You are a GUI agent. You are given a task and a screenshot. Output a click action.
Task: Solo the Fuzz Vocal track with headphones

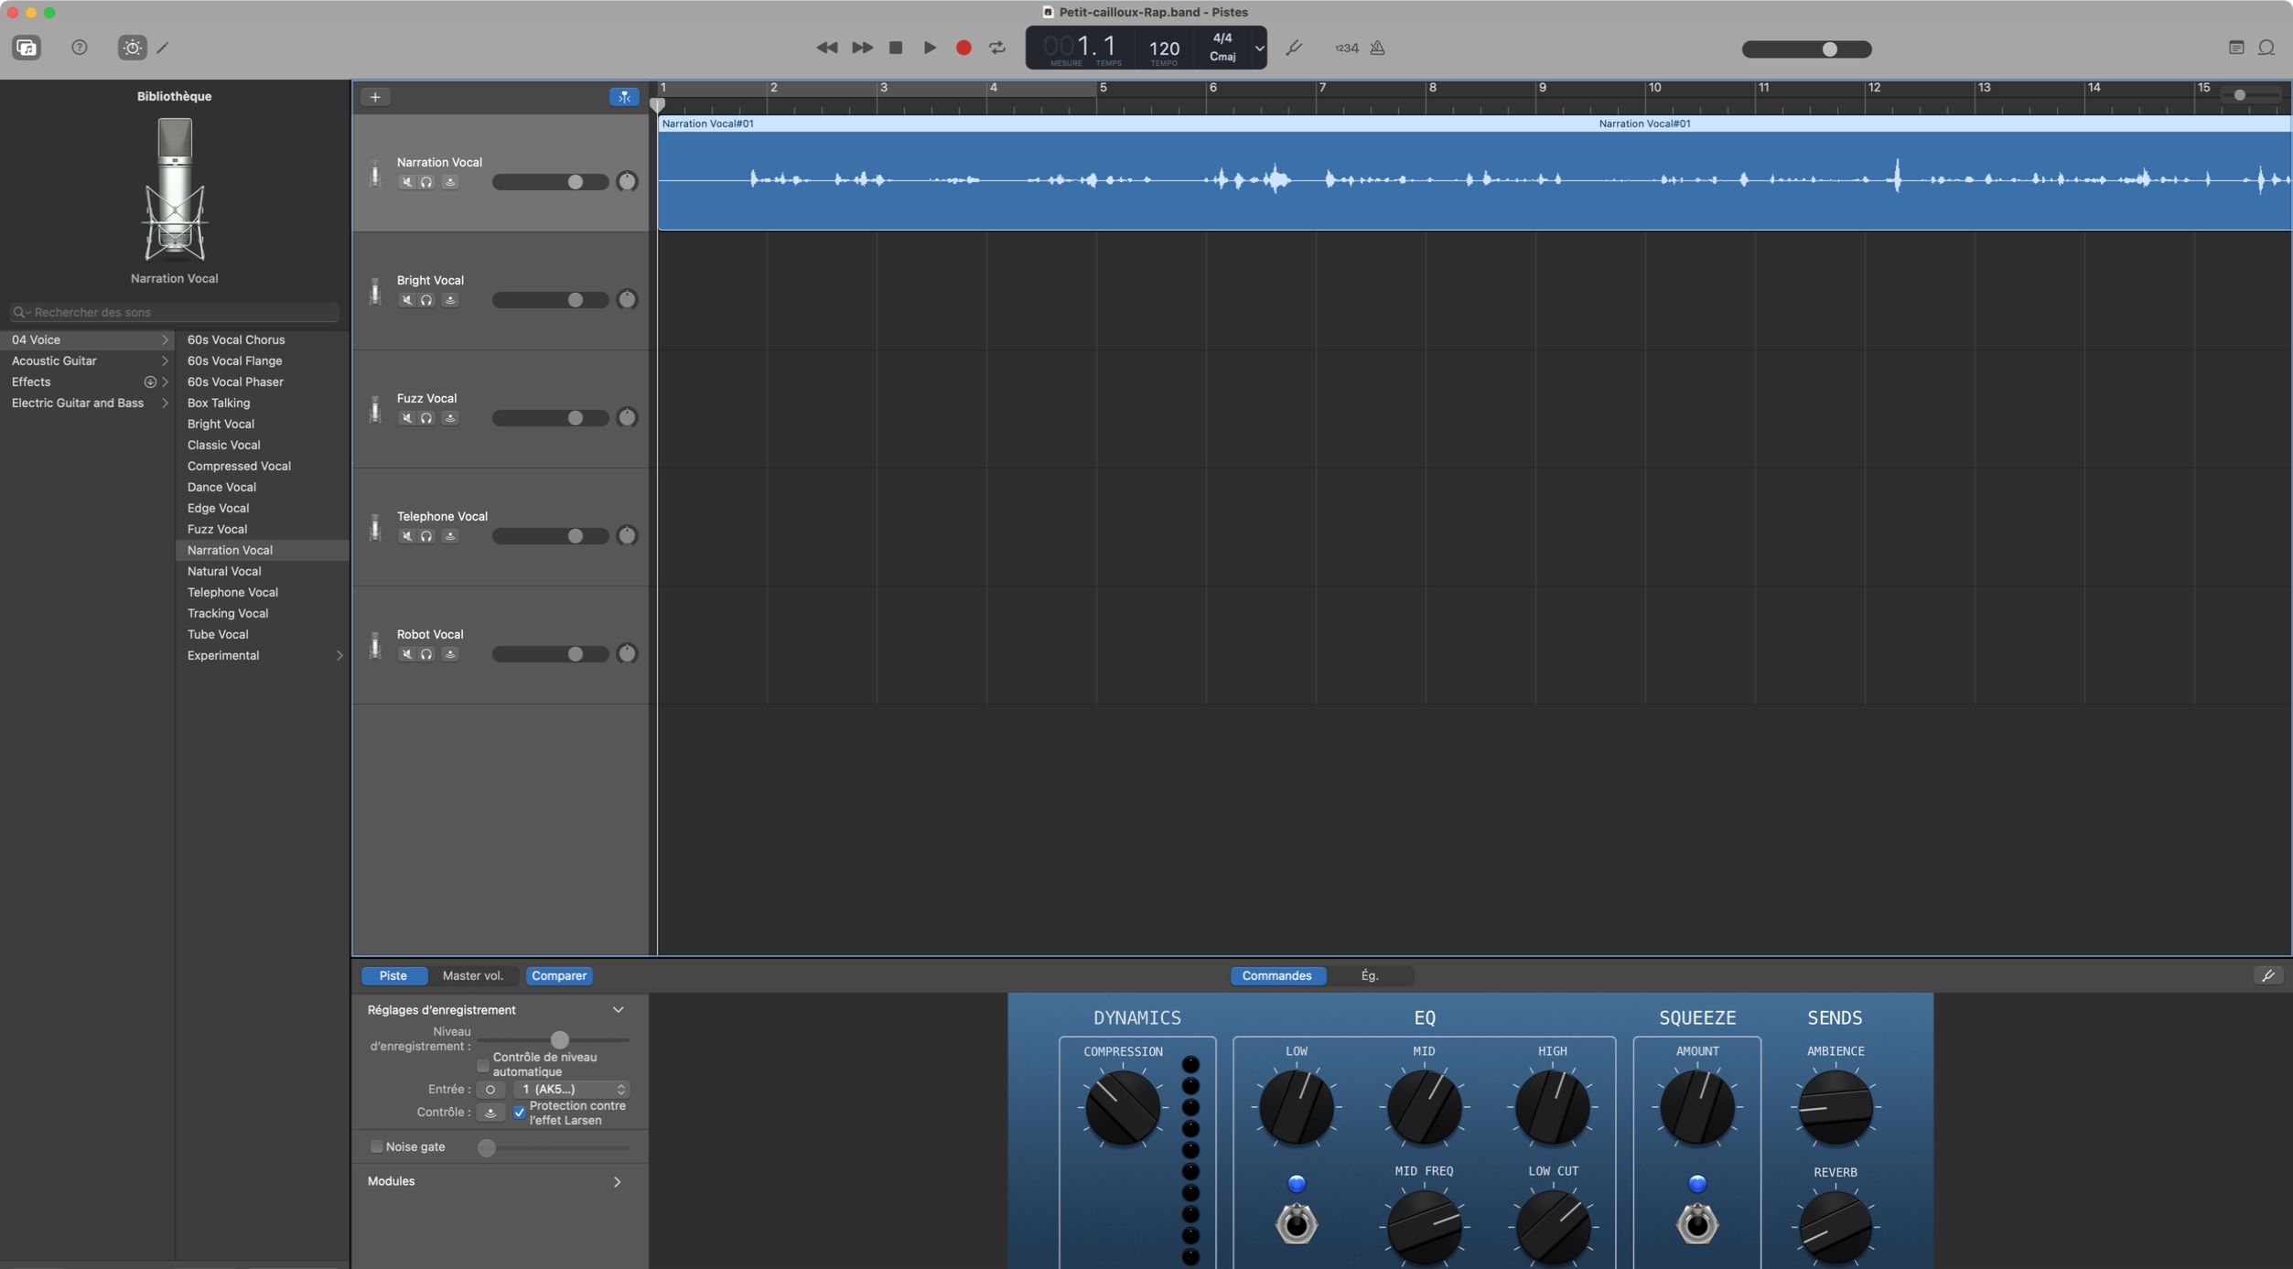coord(426,418)
